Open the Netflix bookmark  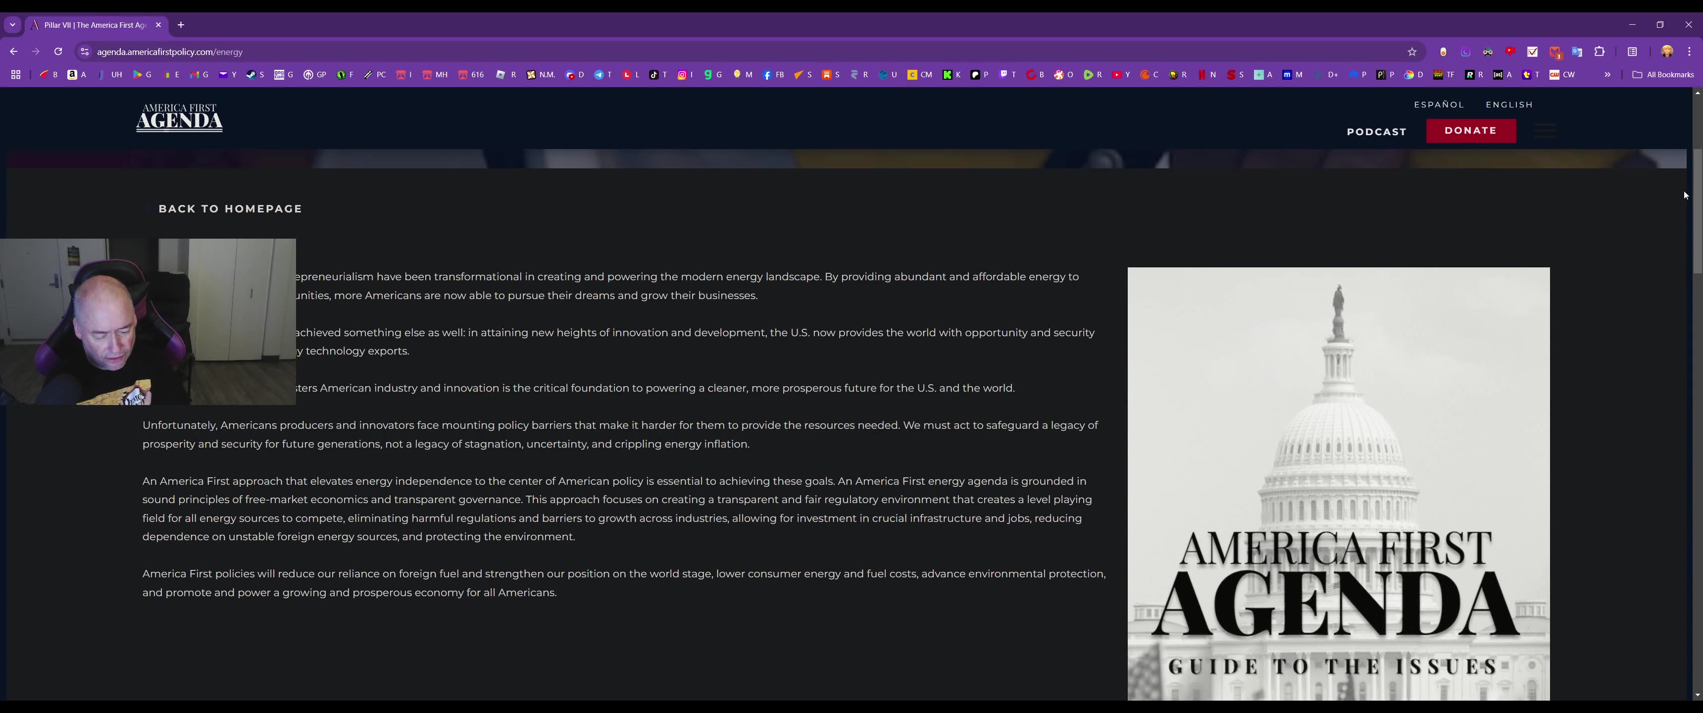pos(1202,75)
